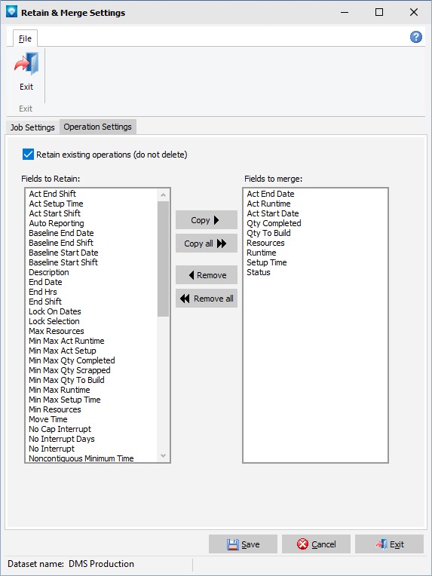
Task: Click the red Cancel X icon
Action: [x=302, y=544]
